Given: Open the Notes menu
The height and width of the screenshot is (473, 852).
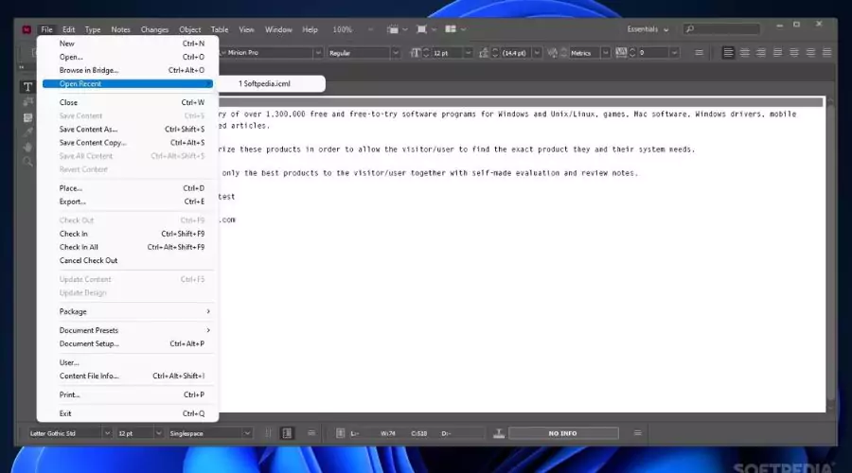Looking at the screenshot, I should 120,29.
